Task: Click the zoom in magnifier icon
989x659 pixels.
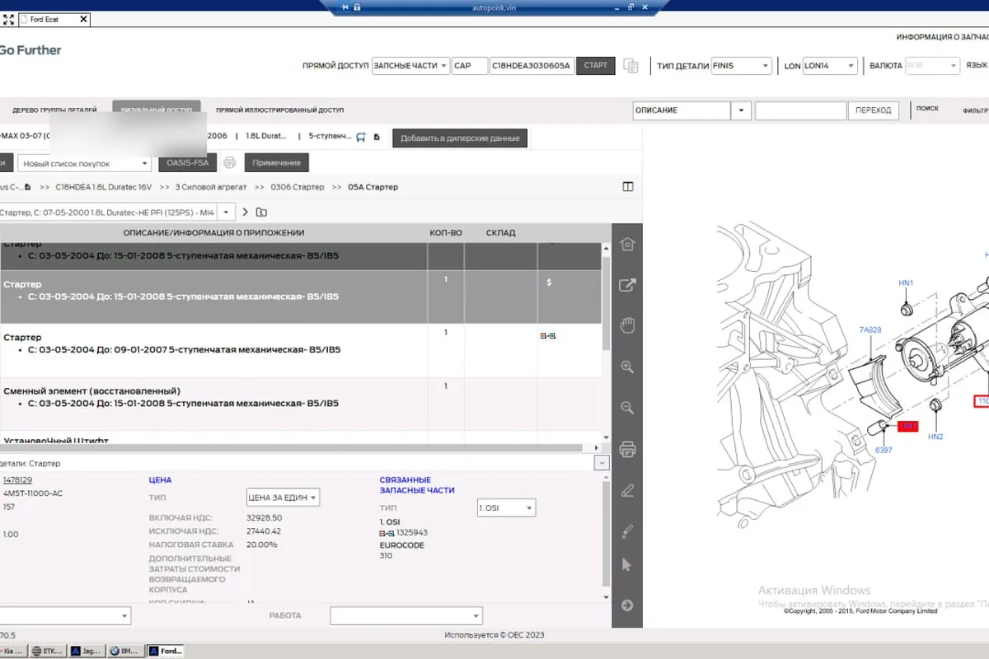Action: tap(627, 367)
